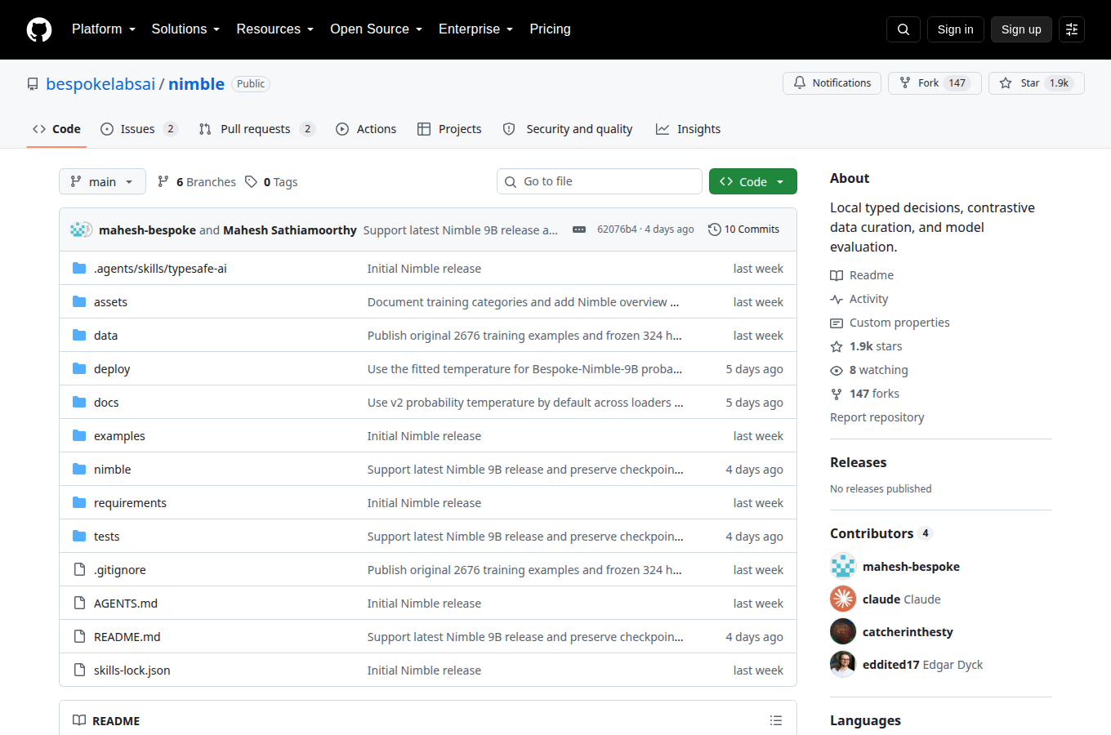Click the folder icon for nimble

[x=79, y=470]
